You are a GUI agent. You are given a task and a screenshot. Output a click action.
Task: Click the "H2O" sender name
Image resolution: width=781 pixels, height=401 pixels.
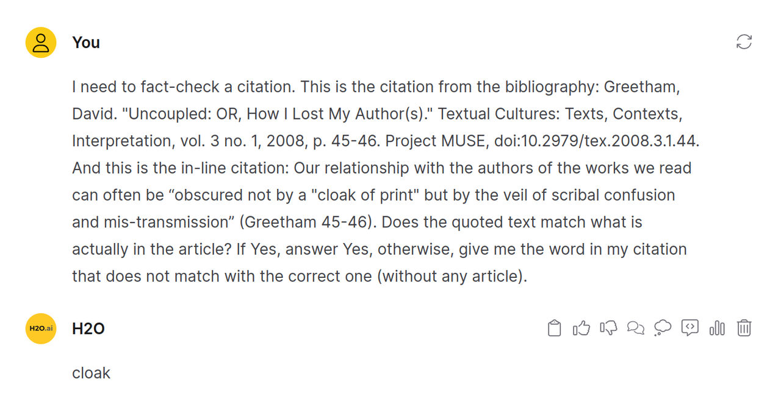click(88, 328)
